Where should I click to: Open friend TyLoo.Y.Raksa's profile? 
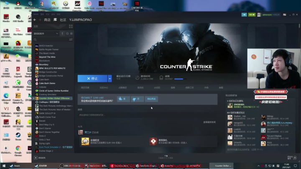274,136
